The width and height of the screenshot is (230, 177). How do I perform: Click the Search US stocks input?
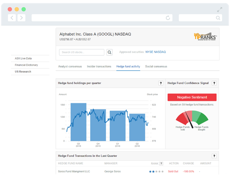[82, 52]
